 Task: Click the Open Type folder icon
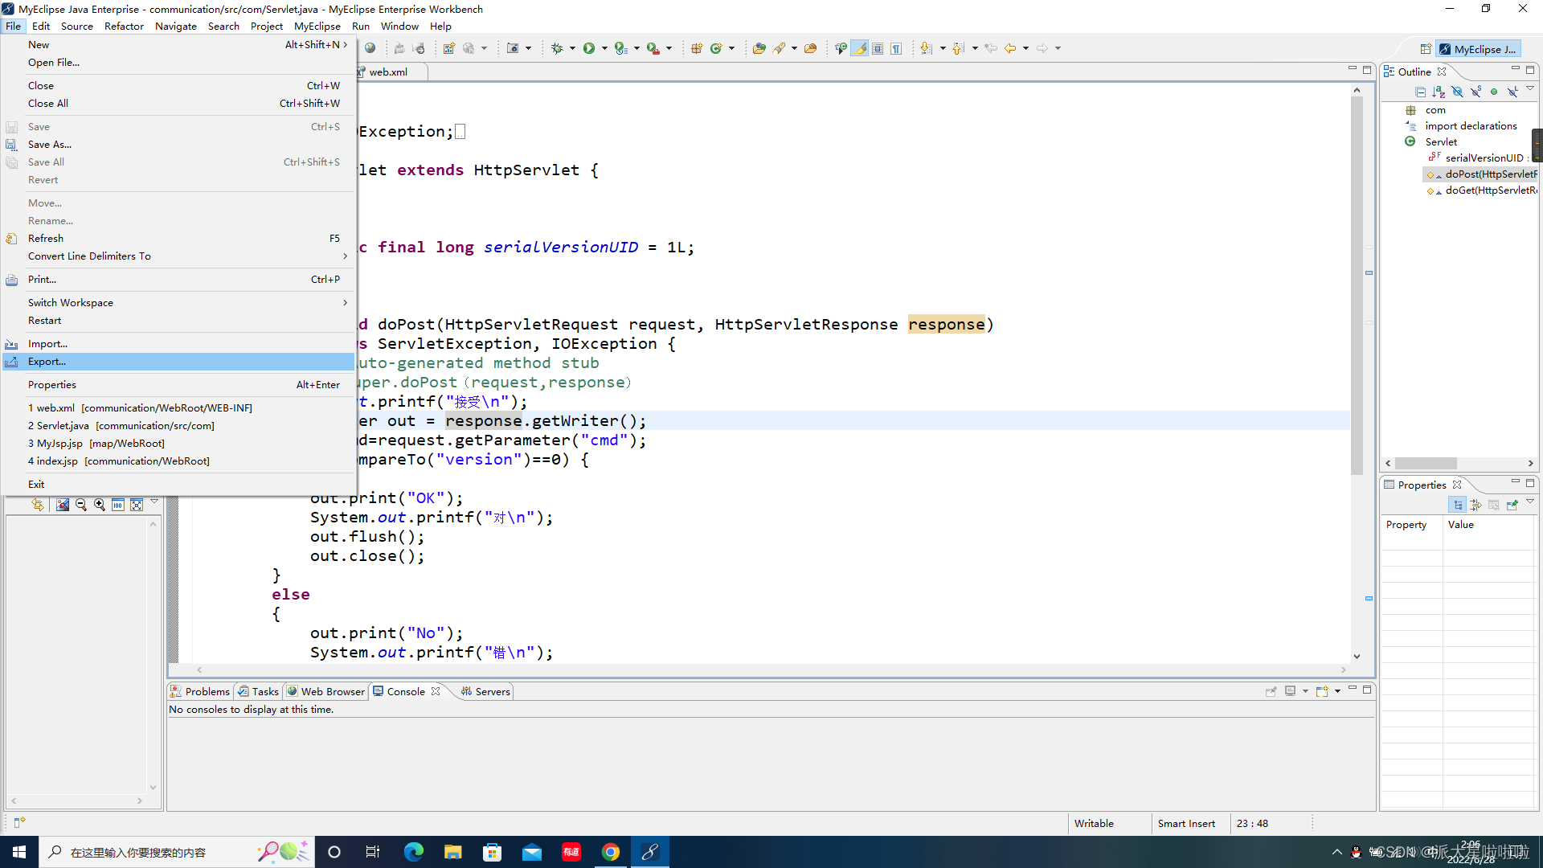(759, 48)
